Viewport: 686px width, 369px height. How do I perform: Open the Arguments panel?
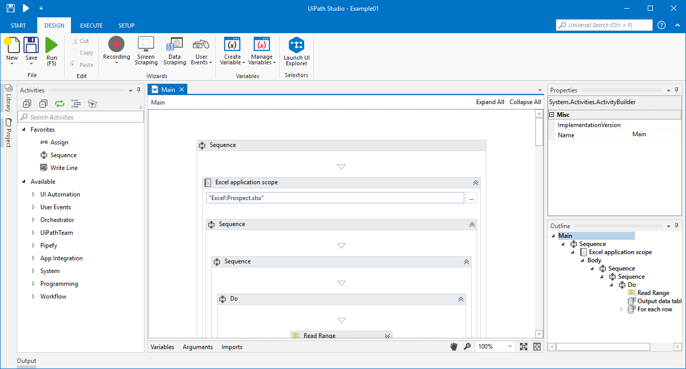point(198,347)
